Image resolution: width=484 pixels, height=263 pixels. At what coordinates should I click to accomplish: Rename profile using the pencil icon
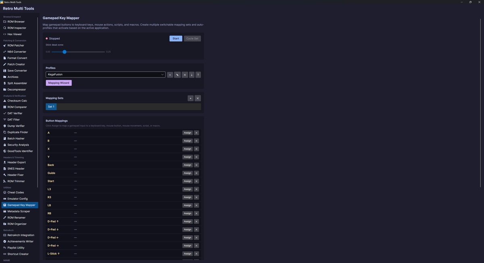pyautogui.click(x=177, y=75)
